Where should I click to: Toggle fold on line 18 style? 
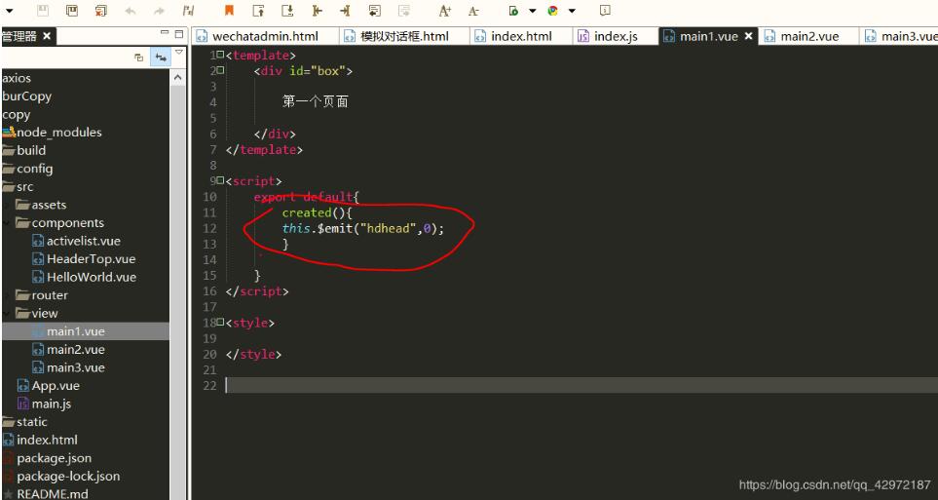point(221,323)
